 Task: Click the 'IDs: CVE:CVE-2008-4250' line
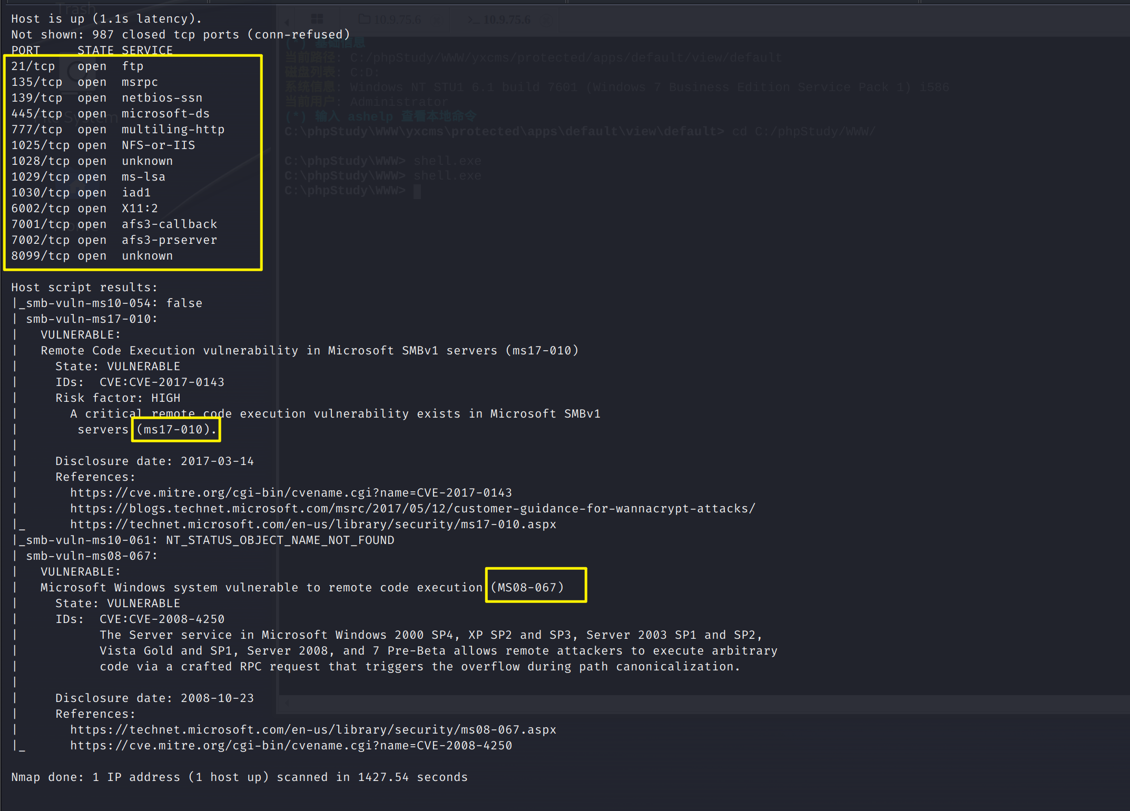pos(140,619)
